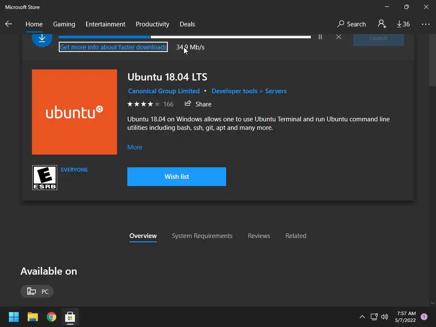Cancel the download with the X icon
The height and width of the screenshot is (327, 436).
coord(338,37)
